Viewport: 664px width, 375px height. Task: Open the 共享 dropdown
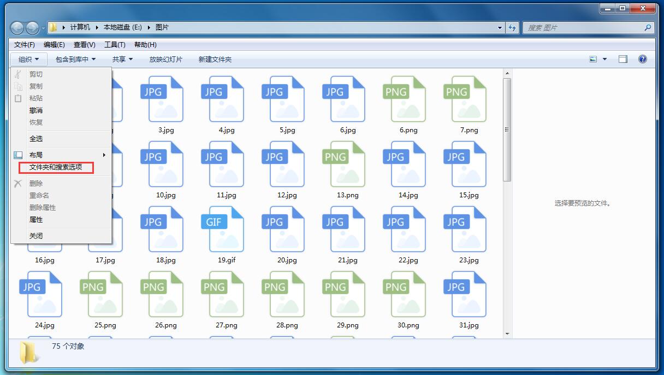(x=121, y=59)
